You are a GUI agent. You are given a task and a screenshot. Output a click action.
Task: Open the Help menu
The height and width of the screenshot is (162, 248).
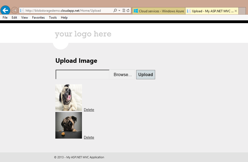click(x=64, y=18)
